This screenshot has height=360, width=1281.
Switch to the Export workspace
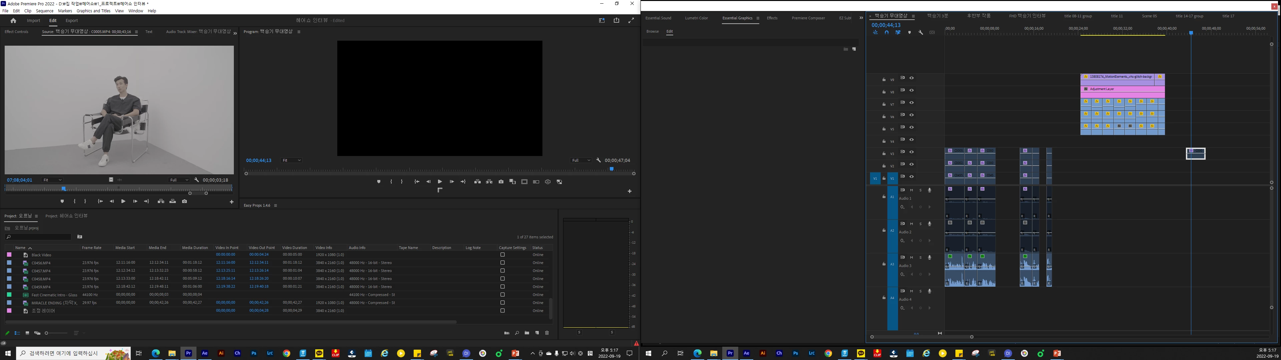point(72,20)
